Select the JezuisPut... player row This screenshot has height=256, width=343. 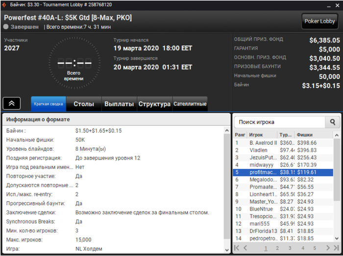[283, 158]
